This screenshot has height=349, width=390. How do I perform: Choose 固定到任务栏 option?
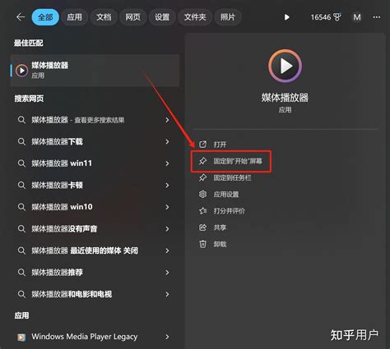232,177
